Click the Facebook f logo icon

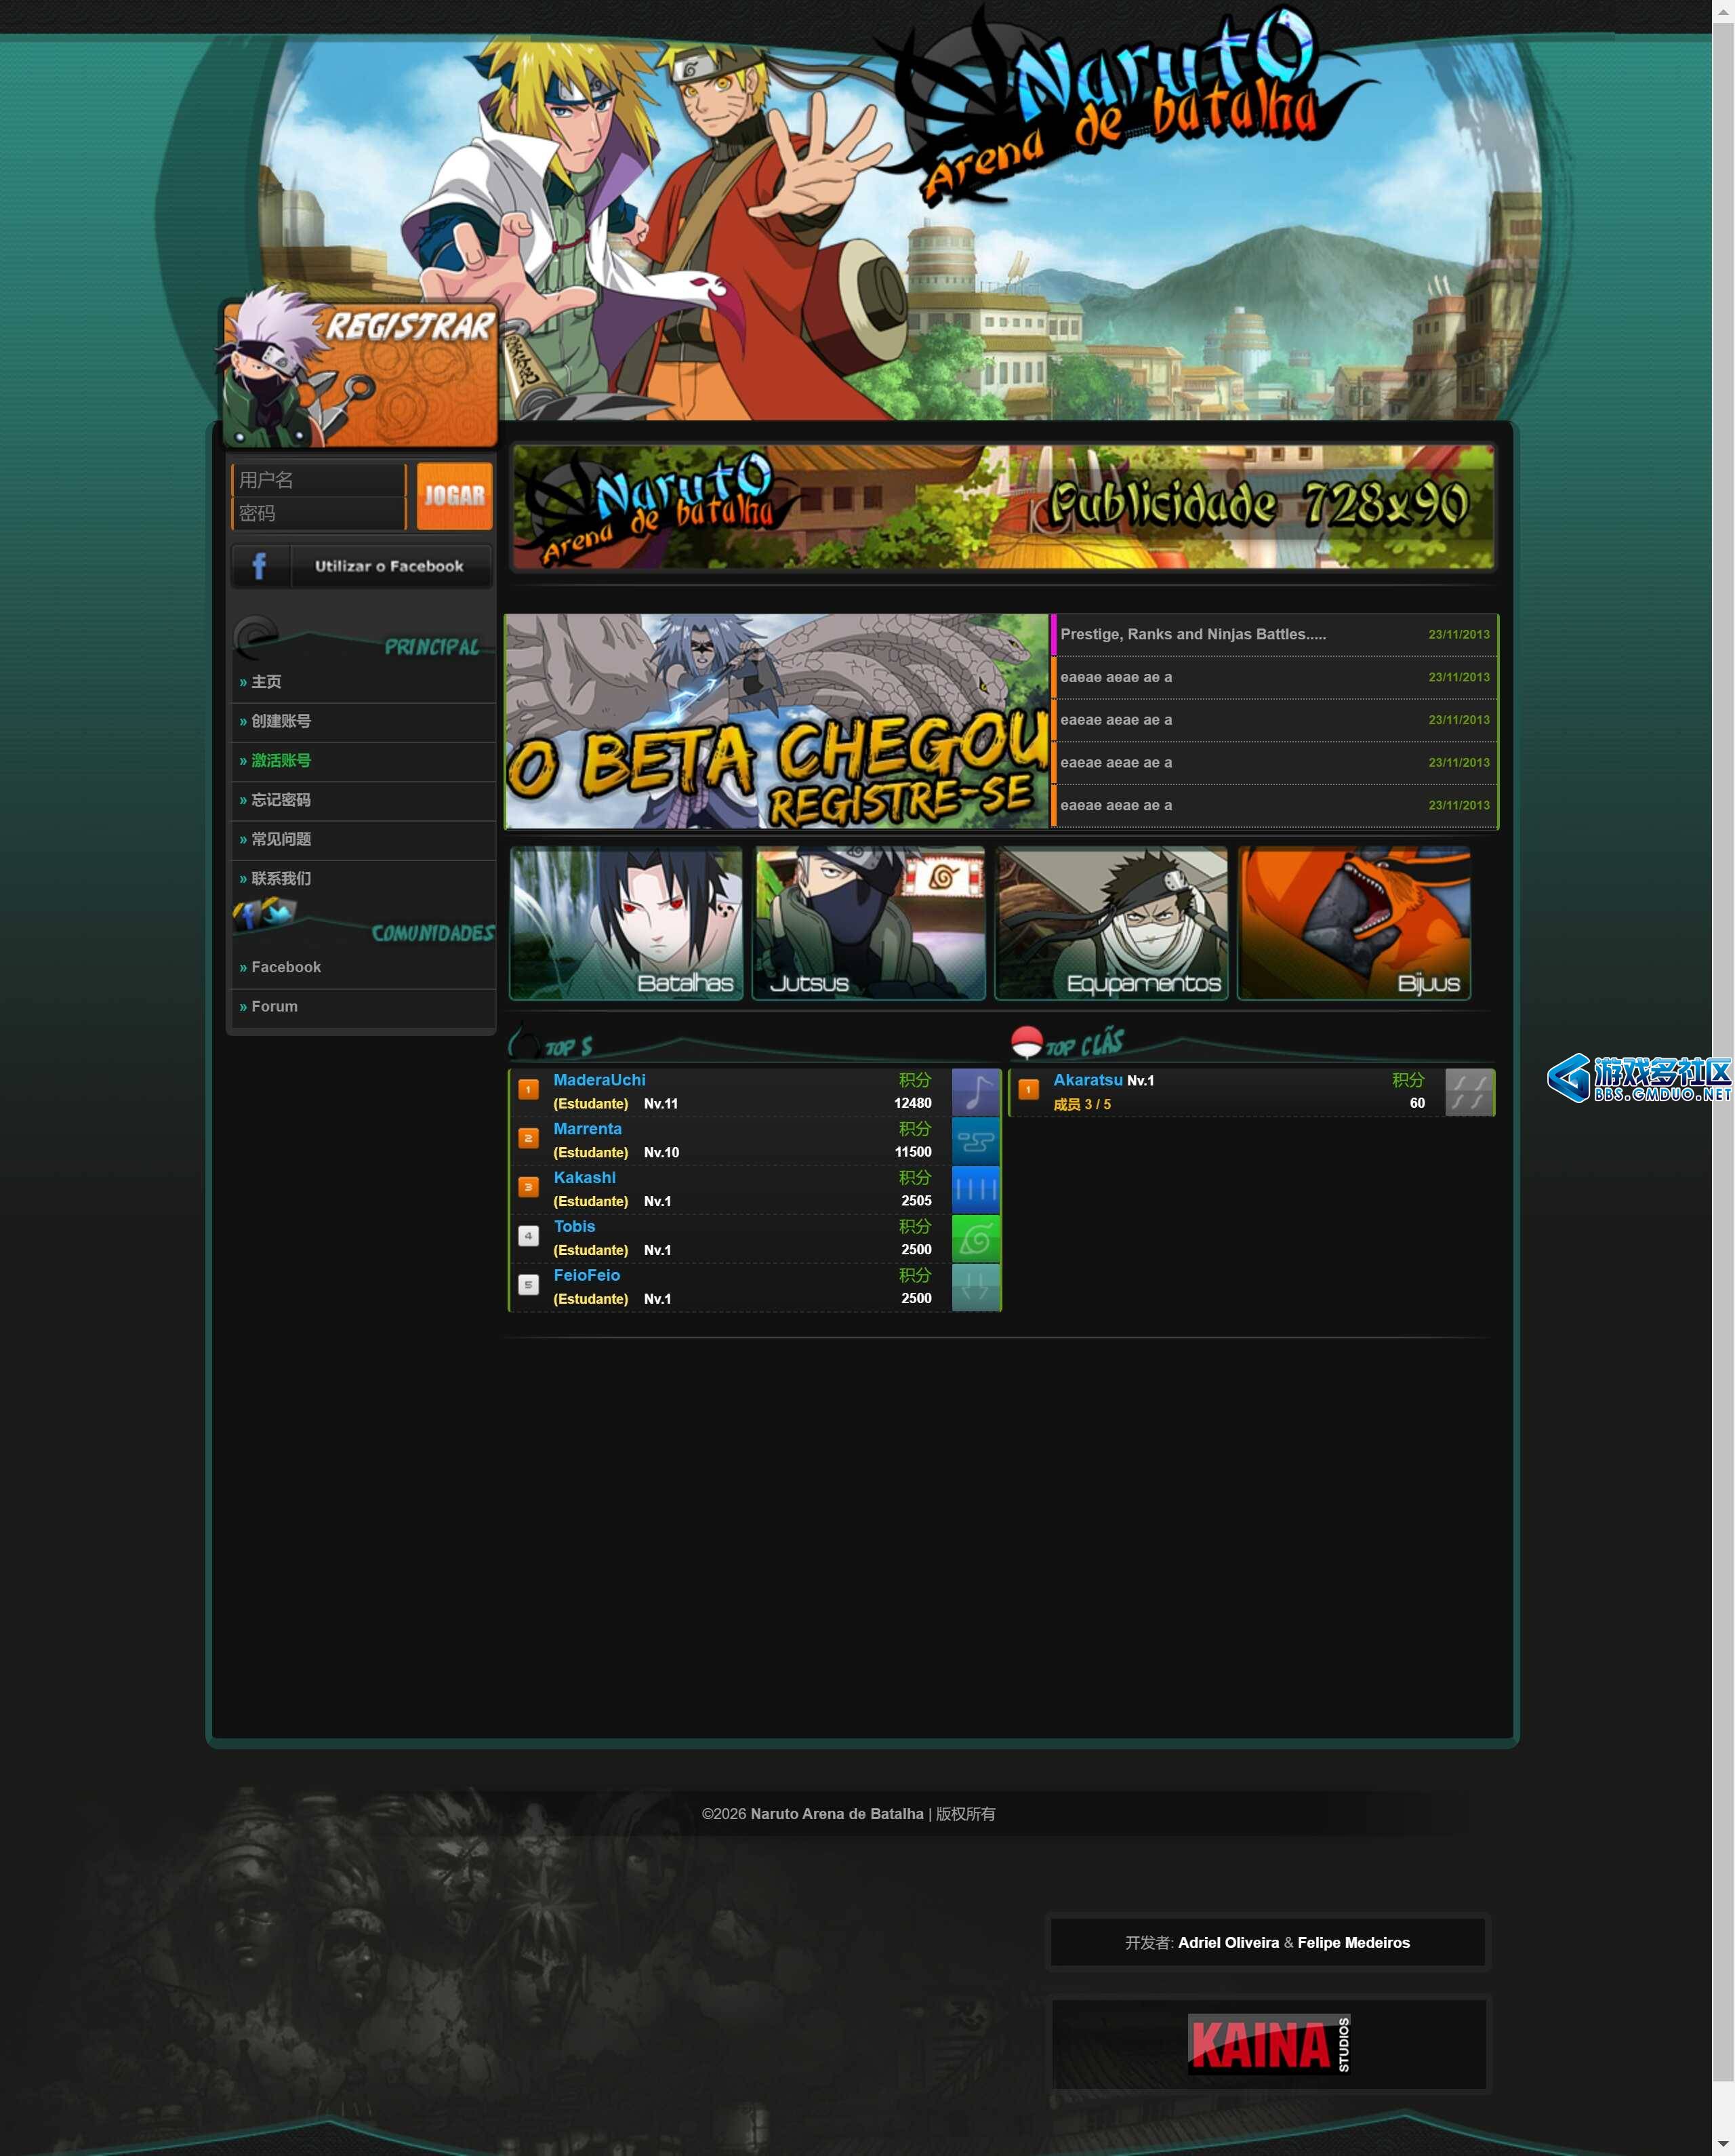[260, 566]
